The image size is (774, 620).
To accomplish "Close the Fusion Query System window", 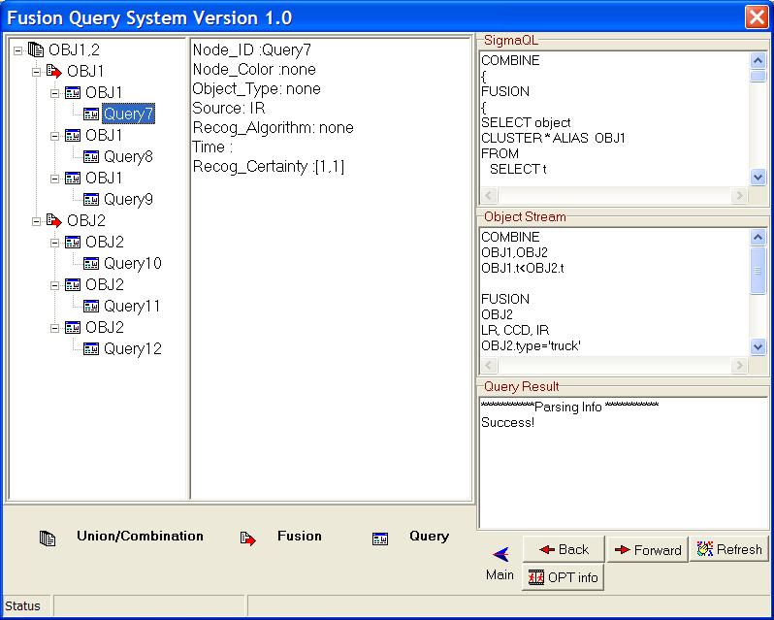I will (x=757, y=17).
